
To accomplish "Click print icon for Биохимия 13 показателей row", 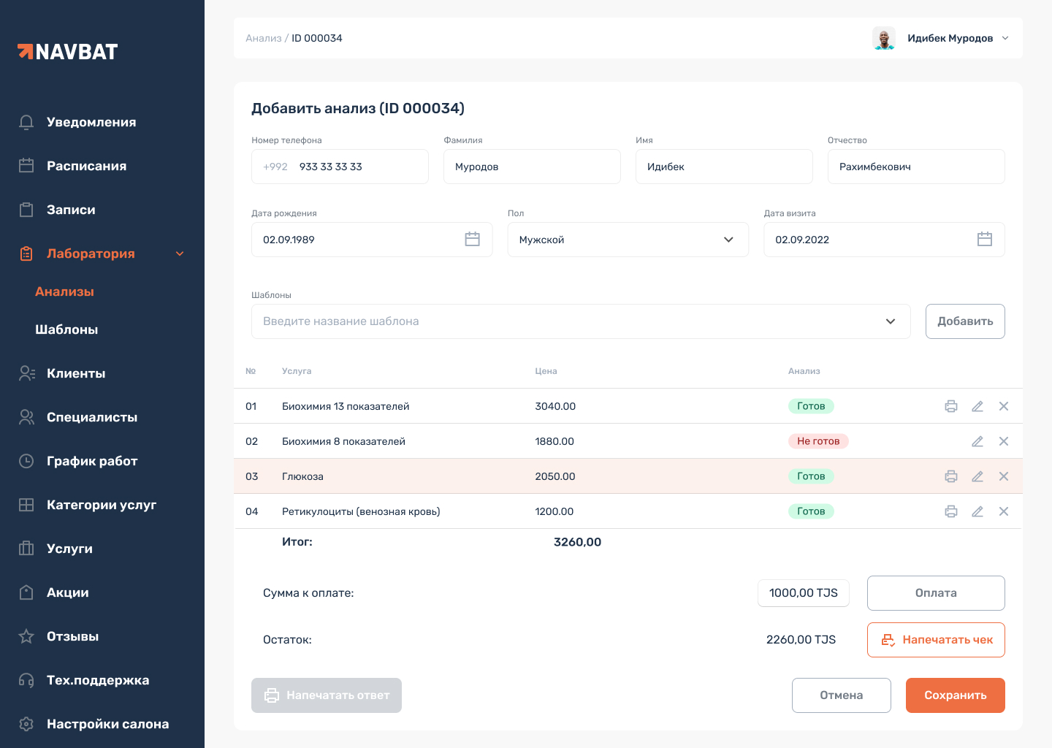I will click(951, 406).
